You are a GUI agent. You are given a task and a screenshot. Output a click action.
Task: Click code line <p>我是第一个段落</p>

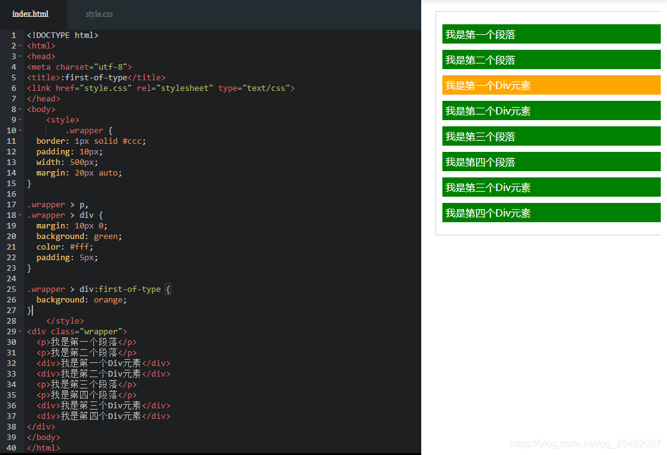[86, 342]
